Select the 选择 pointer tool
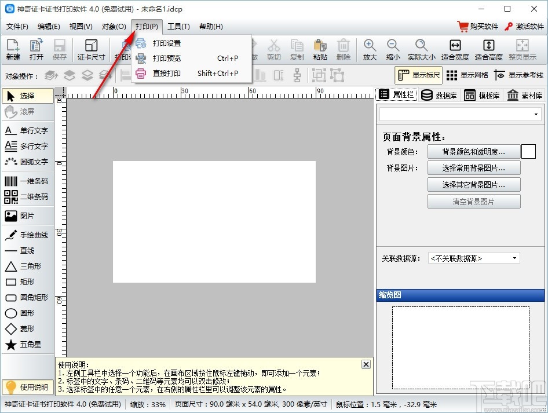Screen dimensions: 548x413 [28, 96]
